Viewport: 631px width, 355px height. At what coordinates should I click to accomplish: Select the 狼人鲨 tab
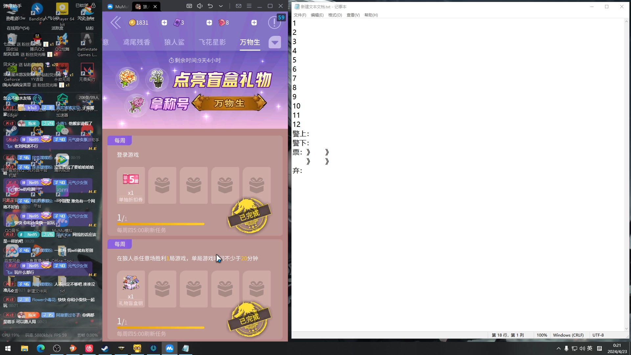point(174,42)
